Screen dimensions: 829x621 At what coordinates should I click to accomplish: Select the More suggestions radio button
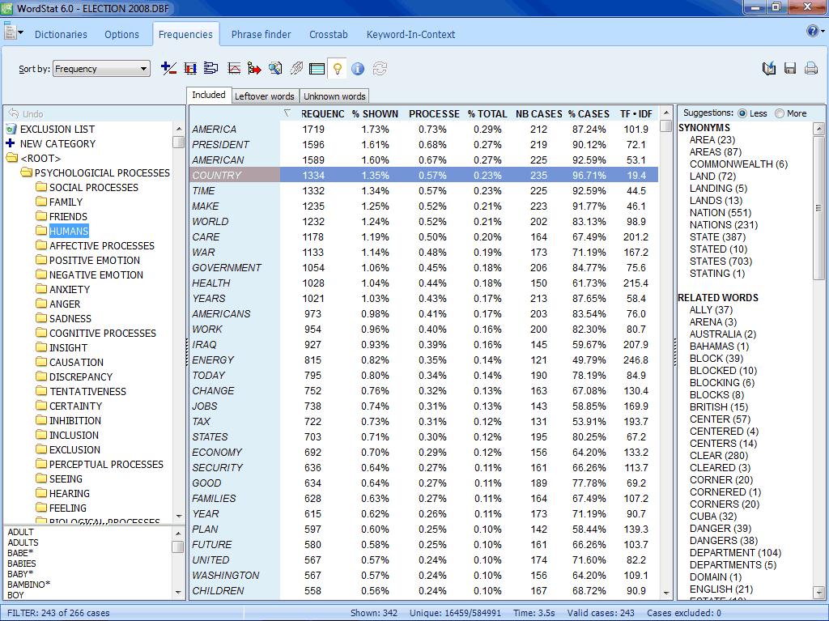pos(780,113)
